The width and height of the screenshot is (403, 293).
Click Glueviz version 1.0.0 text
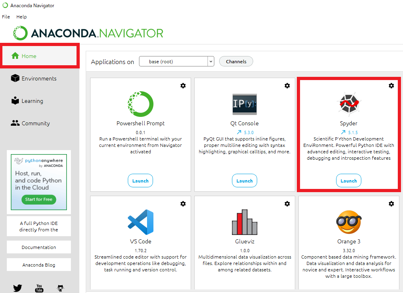pos(245,251)
